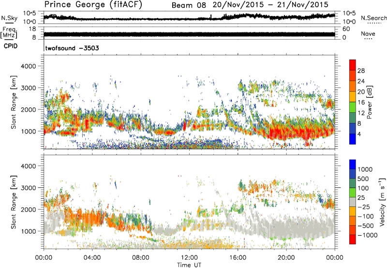Click the '28' value on the power scale

tap(361, 71)
